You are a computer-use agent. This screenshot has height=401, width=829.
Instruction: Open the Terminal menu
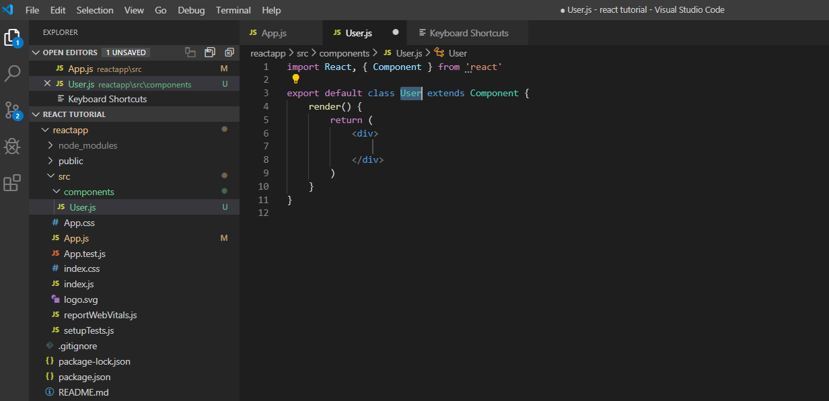point(233,10)
